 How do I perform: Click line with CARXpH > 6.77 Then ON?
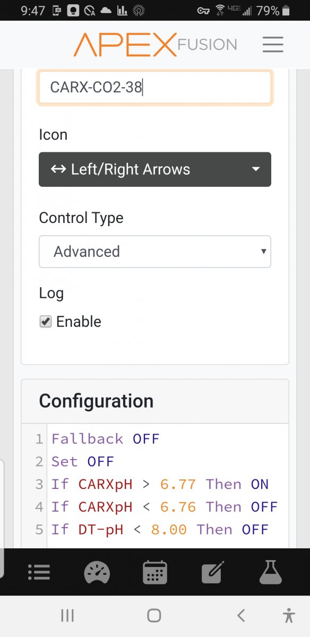pos(160,484)
